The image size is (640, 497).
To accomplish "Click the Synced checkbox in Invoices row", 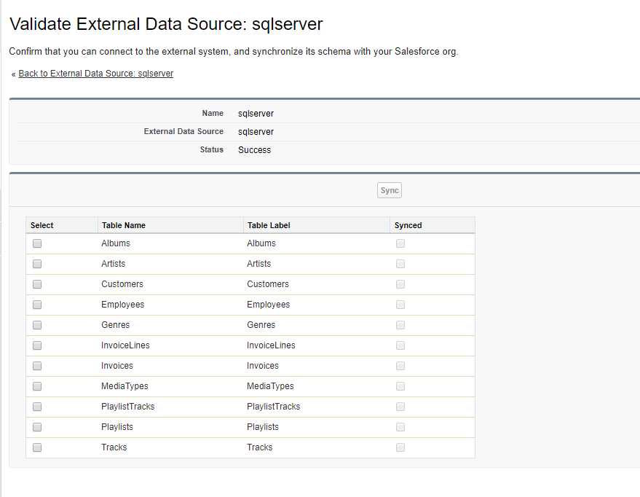I will pyautogui.click(x=400, y=366).
